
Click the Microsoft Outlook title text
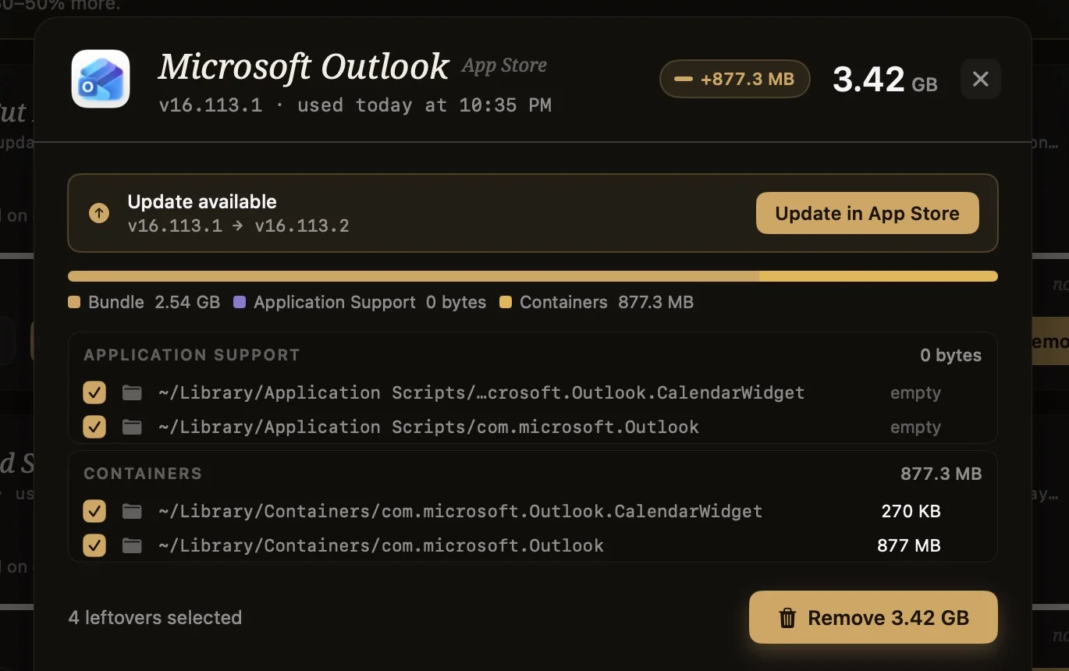coord(304,66)
